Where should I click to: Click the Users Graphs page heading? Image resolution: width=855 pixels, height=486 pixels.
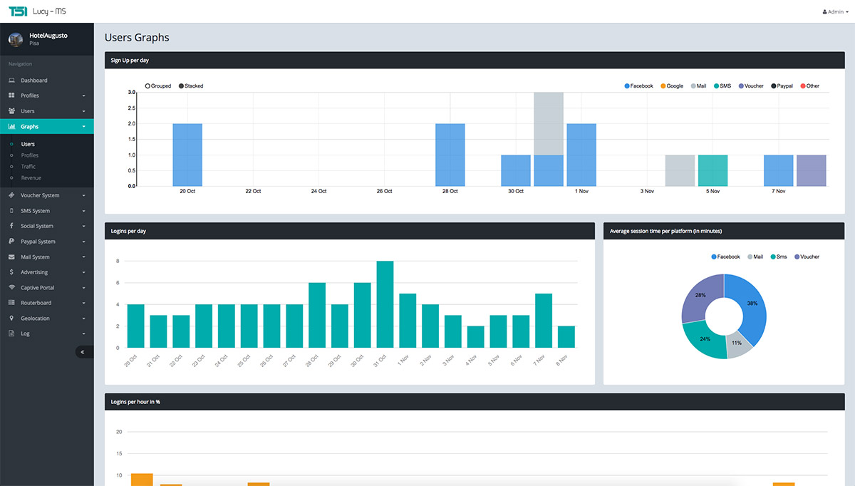tap(137, 38)
